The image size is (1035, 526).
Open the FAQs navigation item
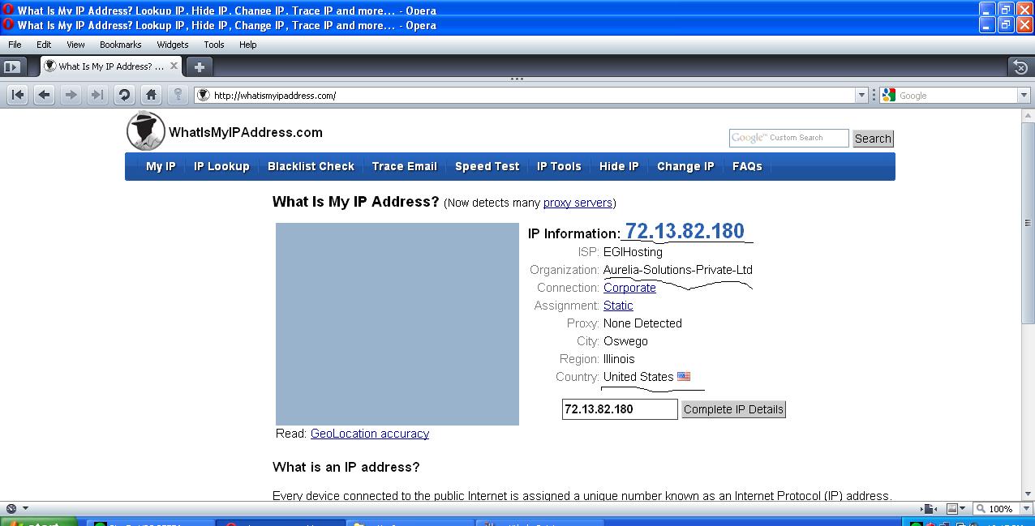click(x=747, y=166)
